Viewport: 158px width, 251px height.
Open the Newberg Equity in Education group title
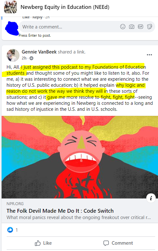coord(65,7)
